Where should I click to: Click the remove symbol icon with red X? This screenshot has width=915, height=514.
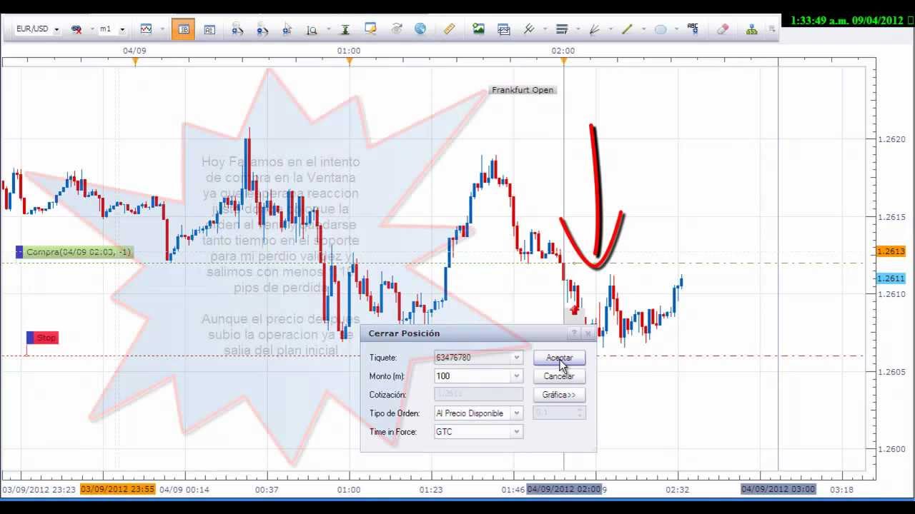[76, 29]
